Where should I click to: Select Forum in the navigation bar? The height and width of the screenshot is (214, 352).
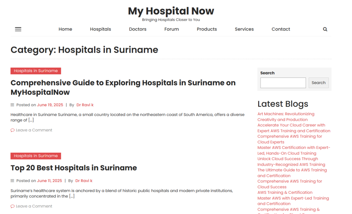(172, 29)
